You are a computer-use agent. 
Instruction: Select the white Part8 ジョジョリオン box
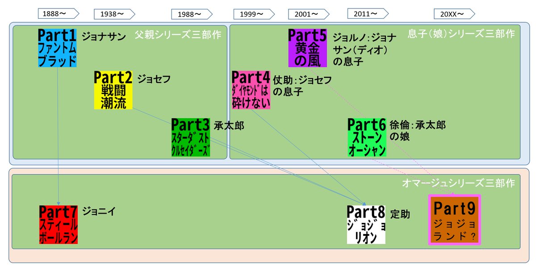[366, 224]
